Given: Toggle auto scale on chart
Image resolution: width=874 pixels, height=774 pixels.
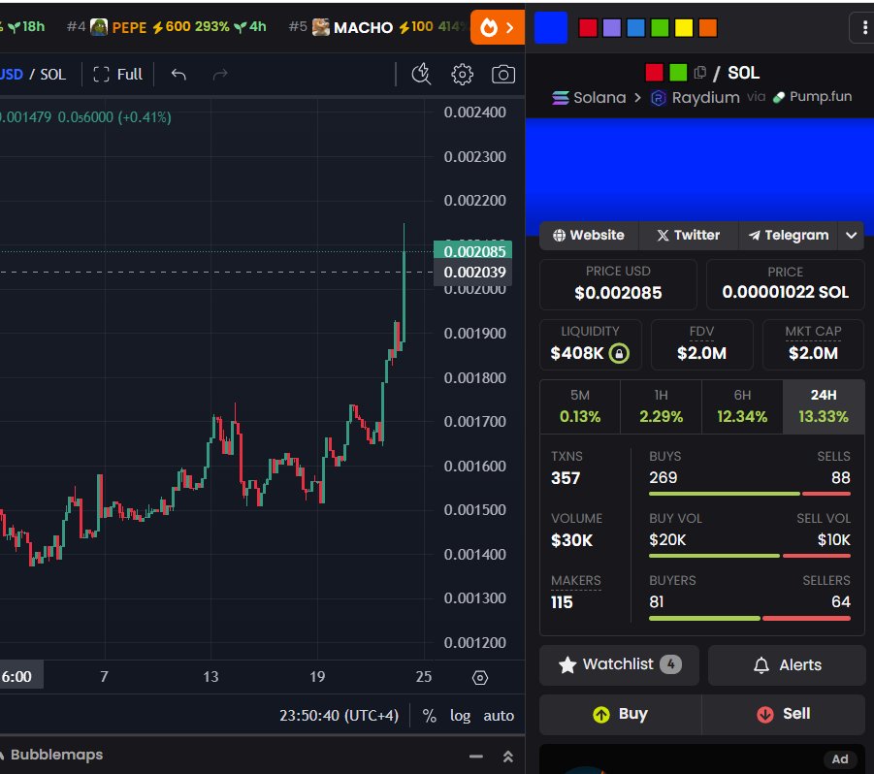Looking at the screenshot, I should tap(499, 716).
